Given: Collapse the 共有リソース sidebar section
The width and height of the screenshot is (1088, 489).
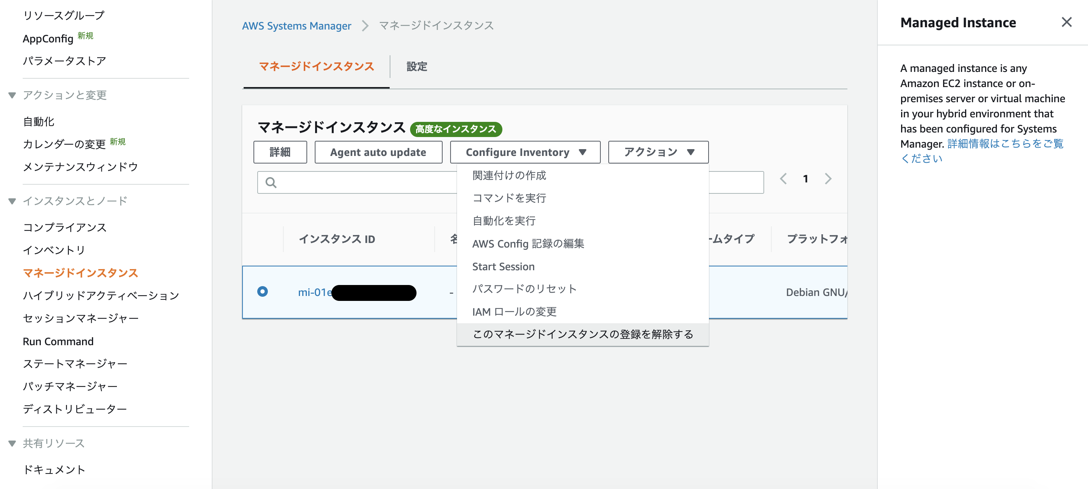Looking at the screenshot, I should click(12, 443).
